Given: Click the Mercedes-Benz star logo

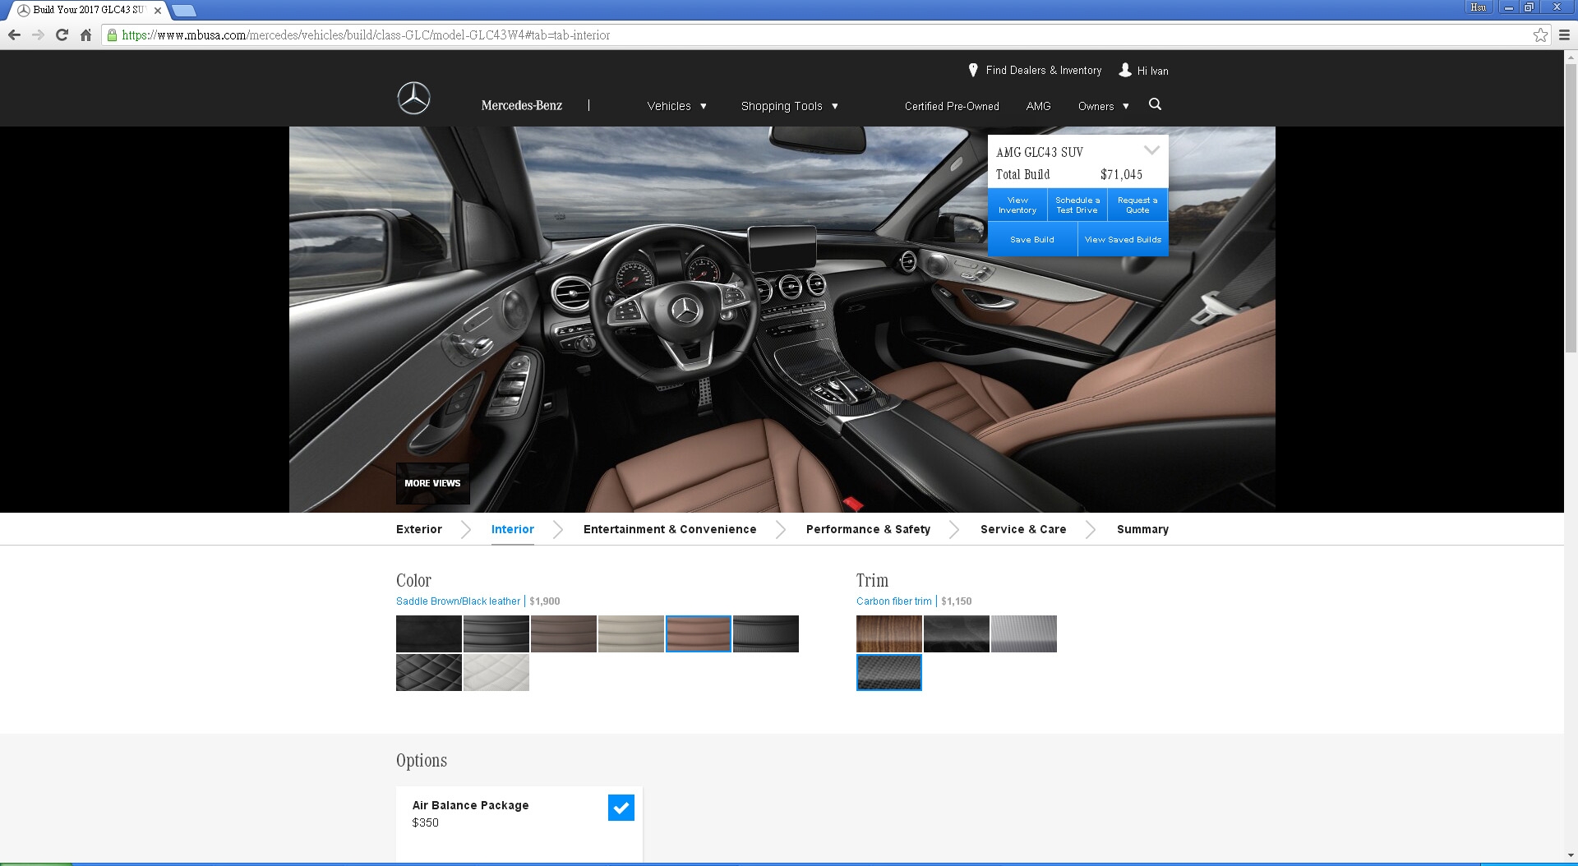Looking at the screenshot, I should point(413,98).
